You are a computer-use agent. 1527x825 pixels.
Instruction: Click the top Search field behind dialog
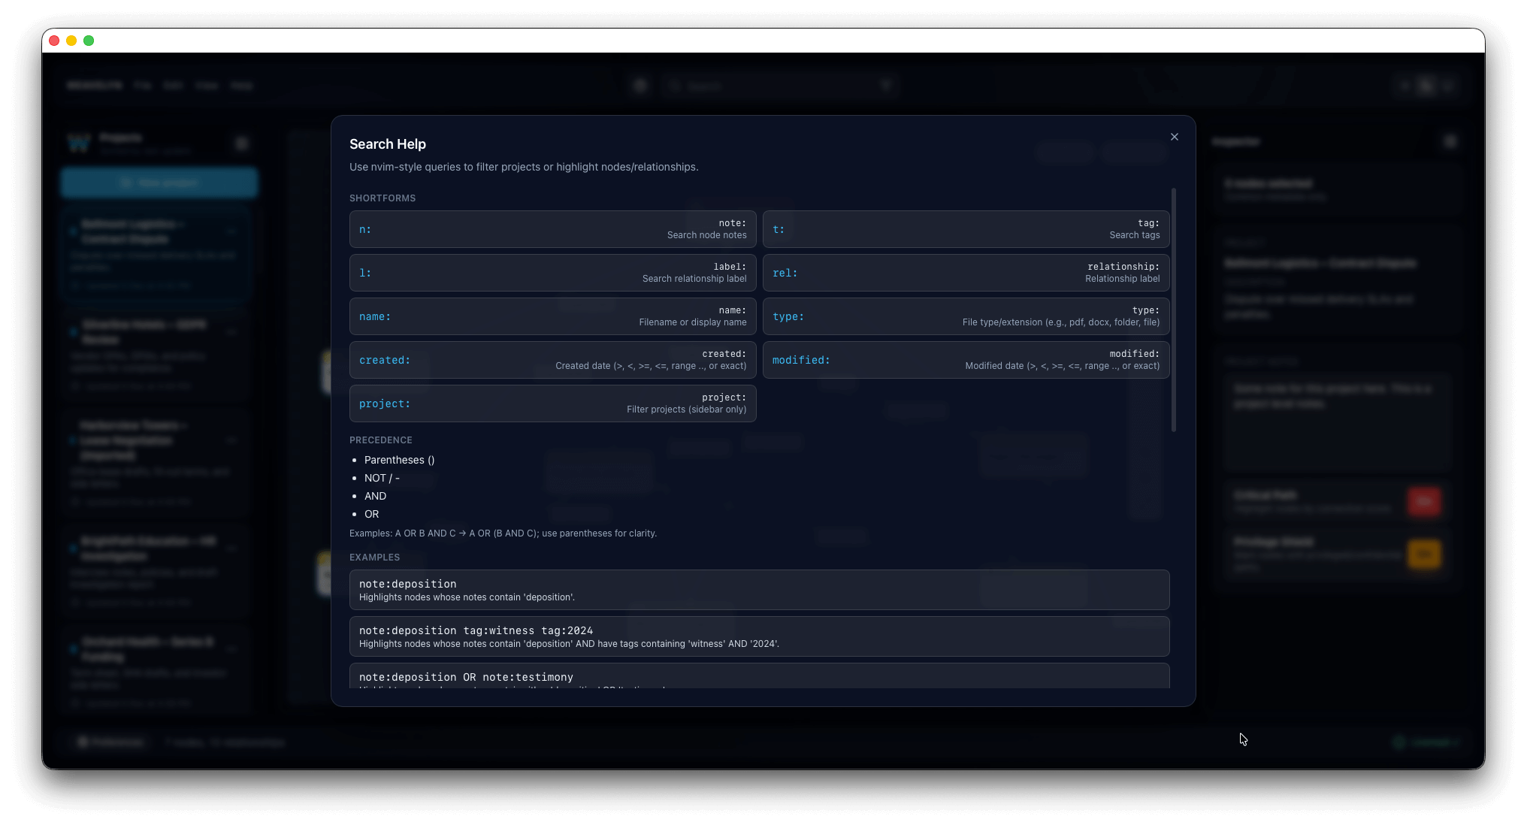[x=778, y=86]
